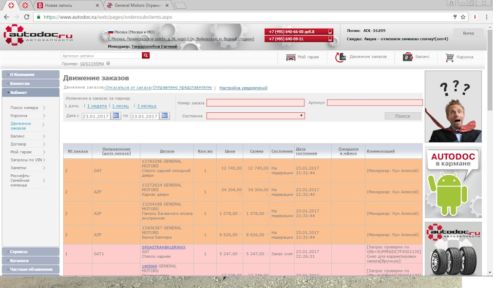Open 1405069 part number link
493x288 pixels.
coord(149,266)
